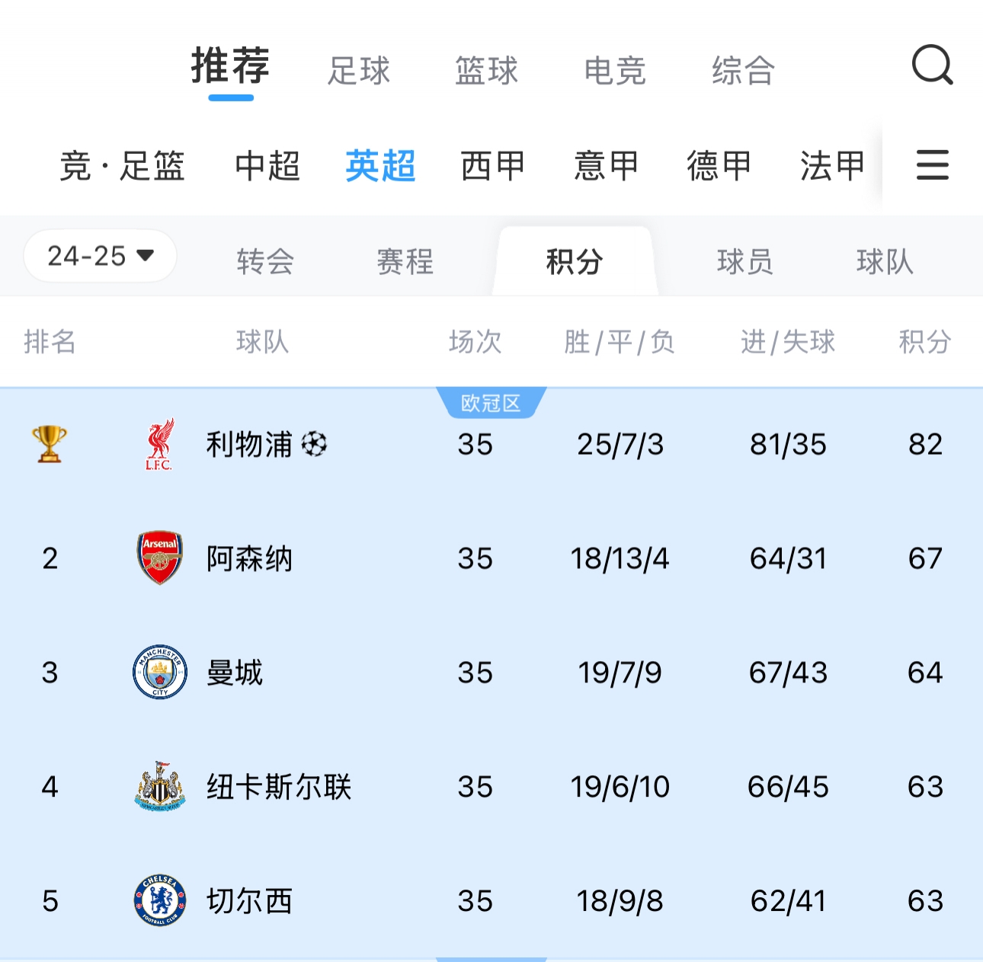The image size is (983, 962).
Task: Select the 中超 league tab
Action: [267, 165]
